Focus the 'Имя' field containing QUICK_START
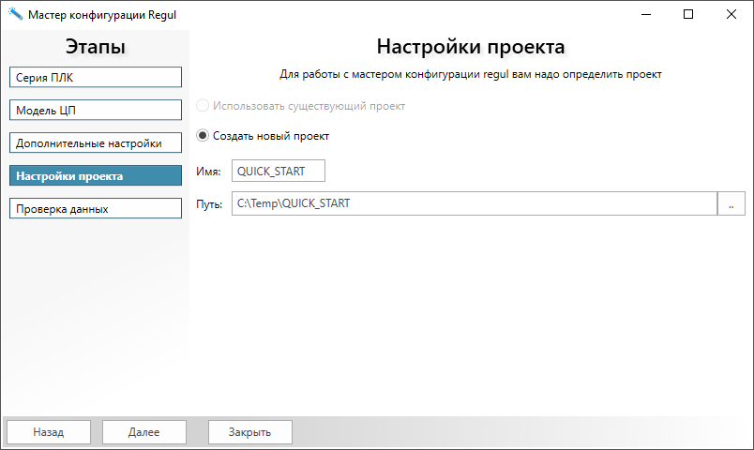 point(278,171)
